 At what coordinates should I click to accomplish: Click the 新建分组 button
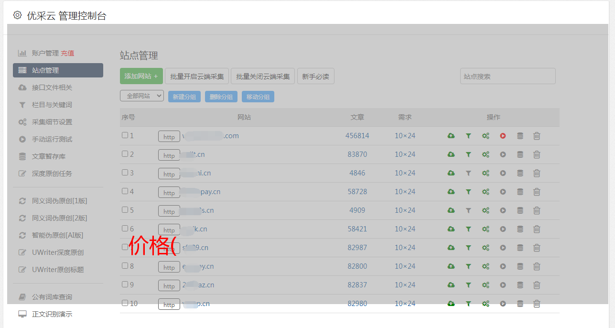(184, 97)
